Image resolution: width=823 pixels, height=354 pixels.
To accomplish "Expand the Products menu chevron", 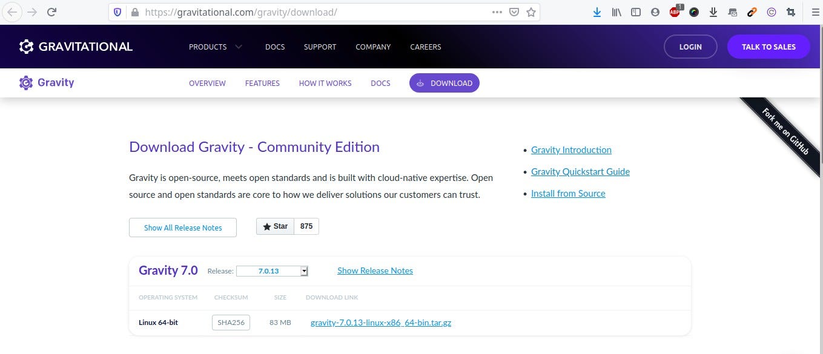I will point(239,47).
